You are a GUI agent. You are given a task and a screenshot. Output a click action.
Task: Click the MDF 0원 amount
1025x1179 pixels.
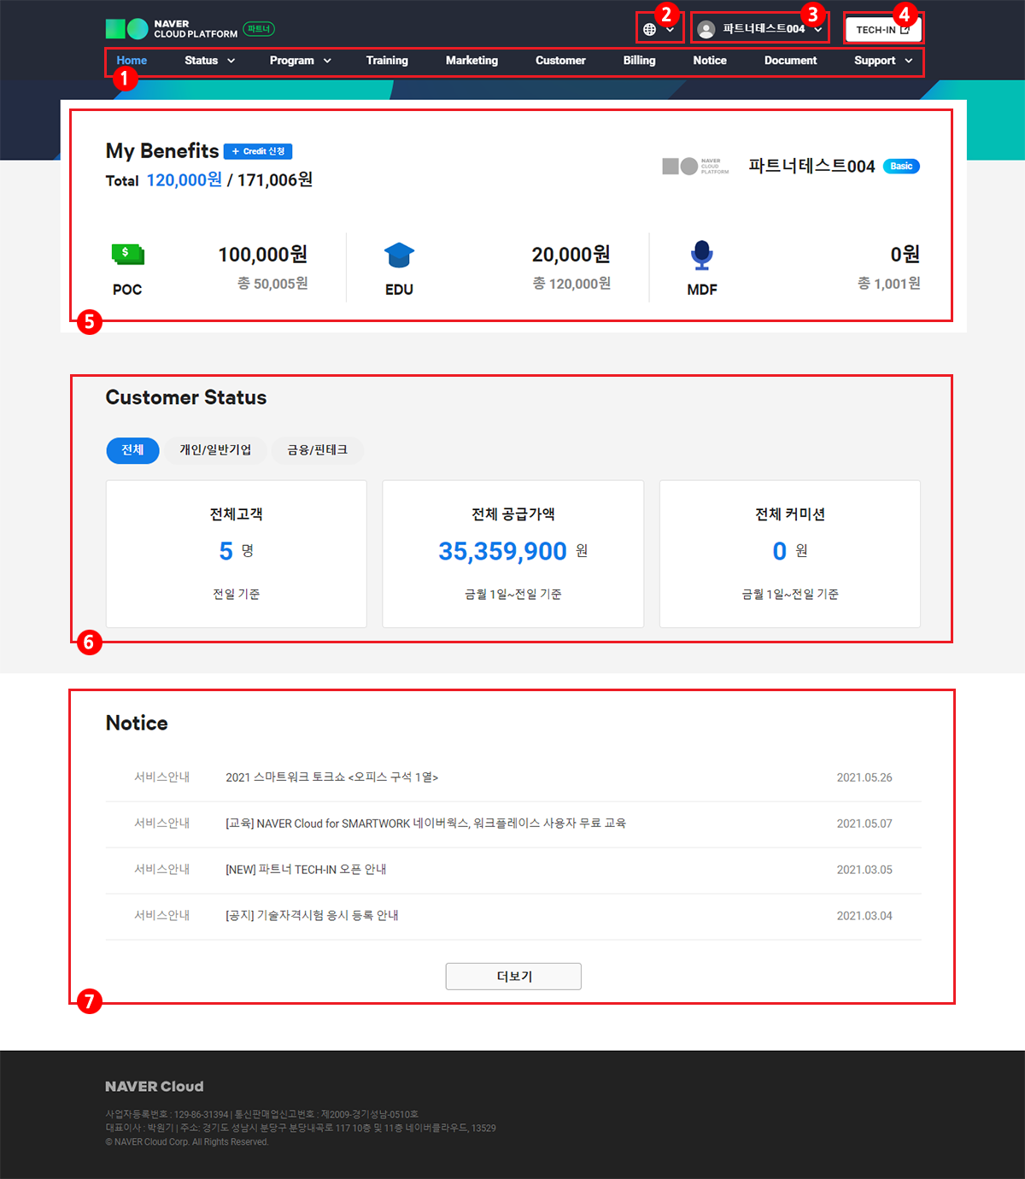coord(905,255)
